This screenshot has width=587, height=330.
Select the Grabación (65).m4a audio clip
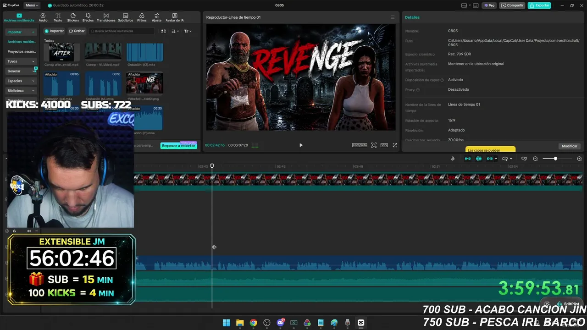pos(103,83)
